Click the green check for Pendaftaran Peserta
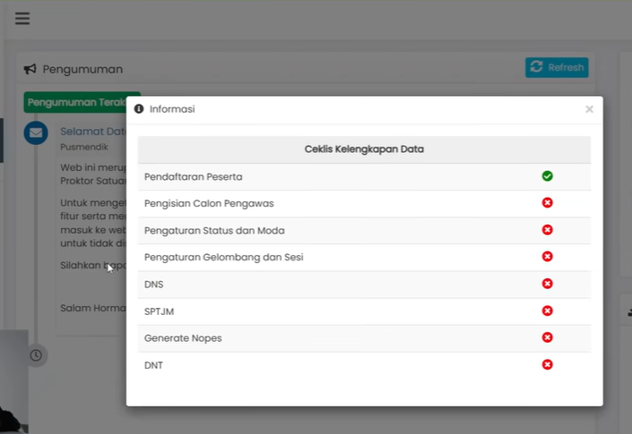 pos(547,176)
